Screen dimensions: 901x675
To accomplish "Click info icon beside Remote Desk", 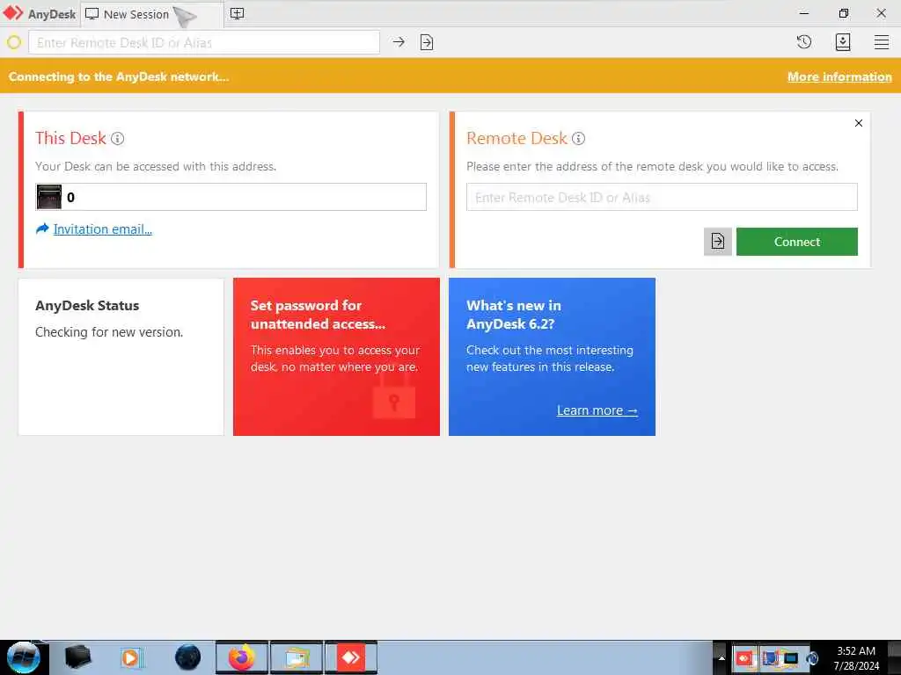I will point(578,138).
